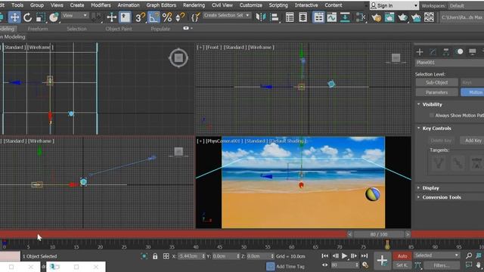Open the Modify panel tab
The image size is (484, 272).
pyautogui.click(x=433, y=52)
